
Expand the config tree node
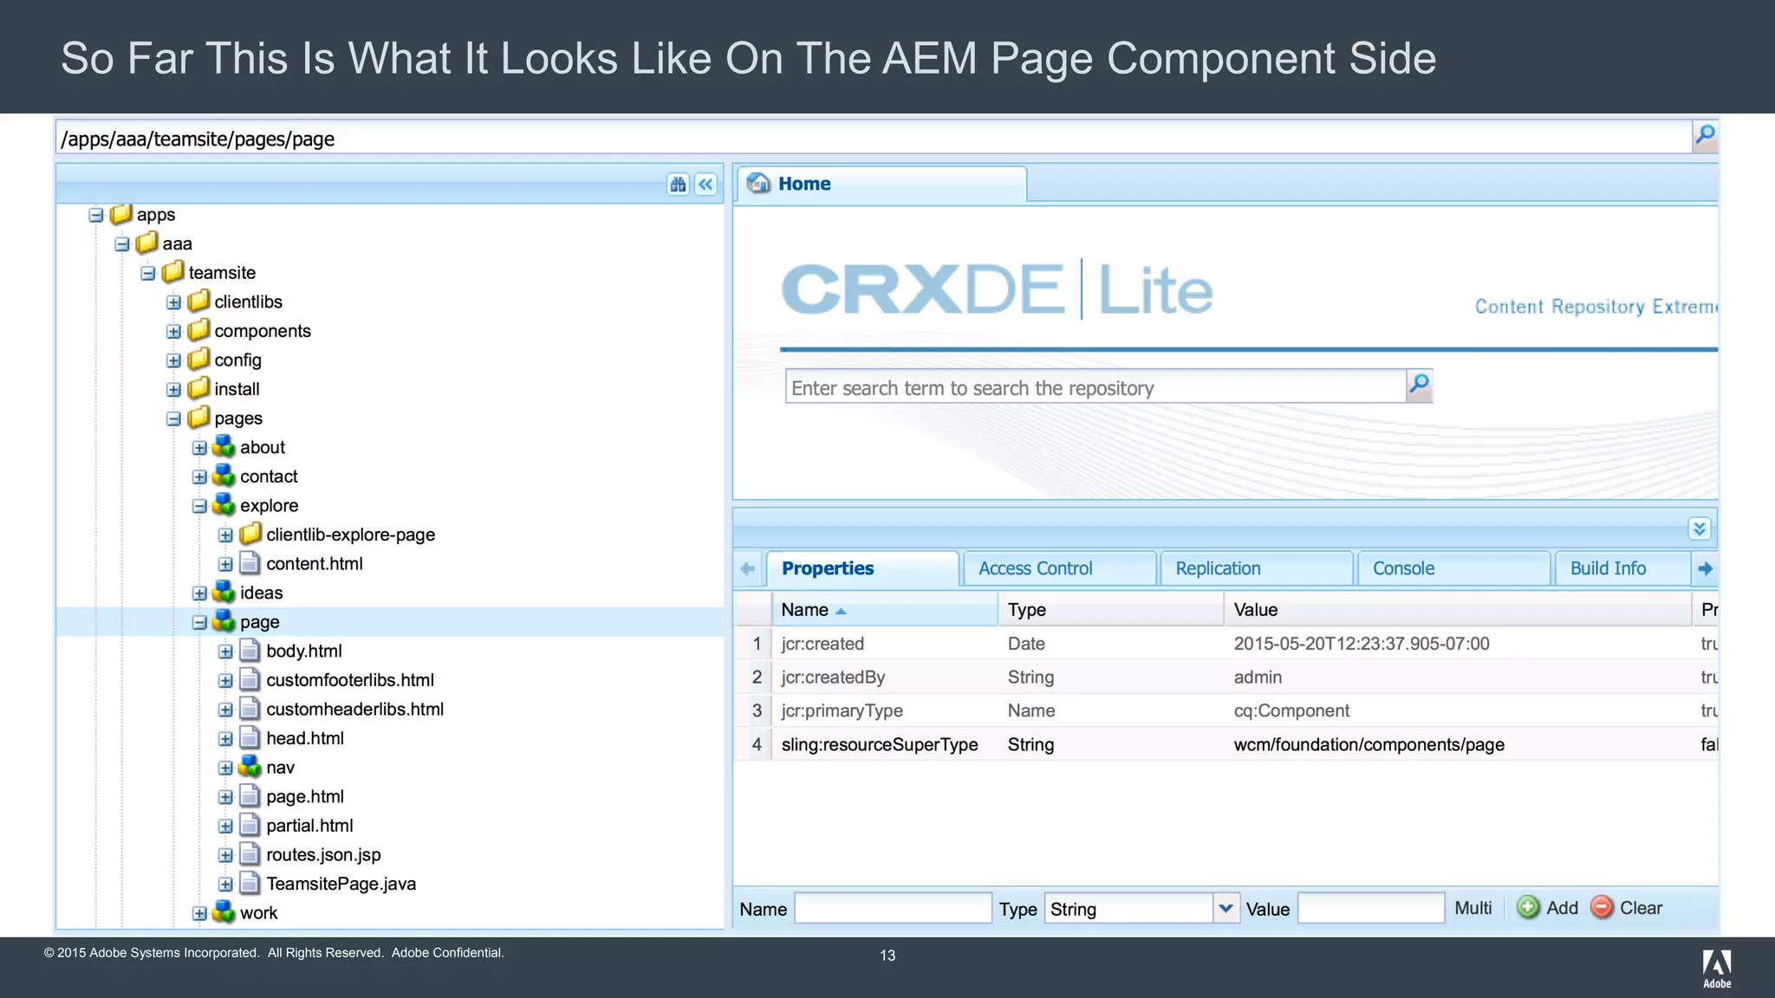174,360
